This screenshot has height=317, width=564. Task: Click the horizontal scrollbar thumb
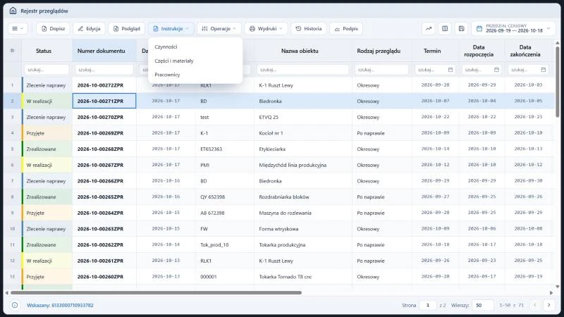coord(156,292)
